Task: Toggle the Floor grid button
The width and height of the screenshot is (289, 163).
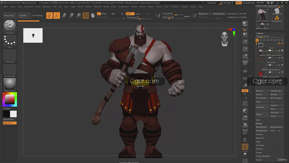Action: coord(245,71)
